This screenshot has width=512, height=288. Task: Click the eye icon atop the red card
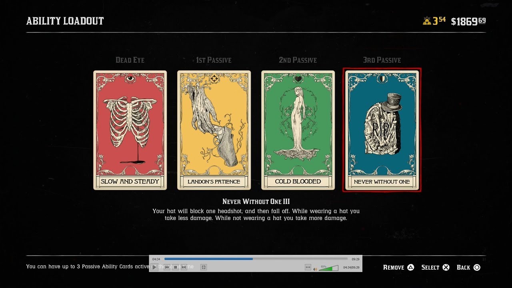pyautogui.click(x=130, y=79)
